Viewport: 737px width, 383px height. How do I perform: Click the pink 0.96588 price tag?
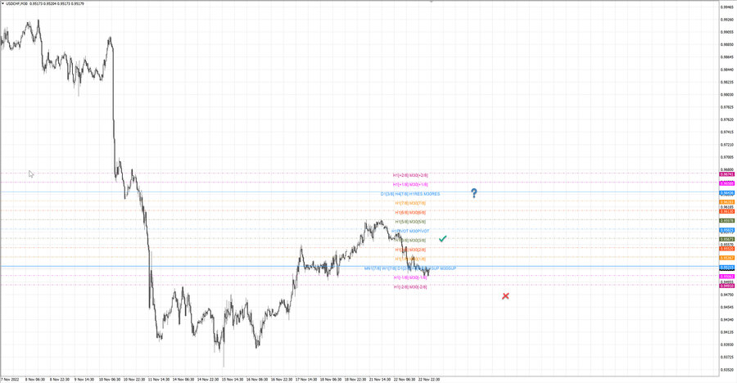(x=727, y=184)
